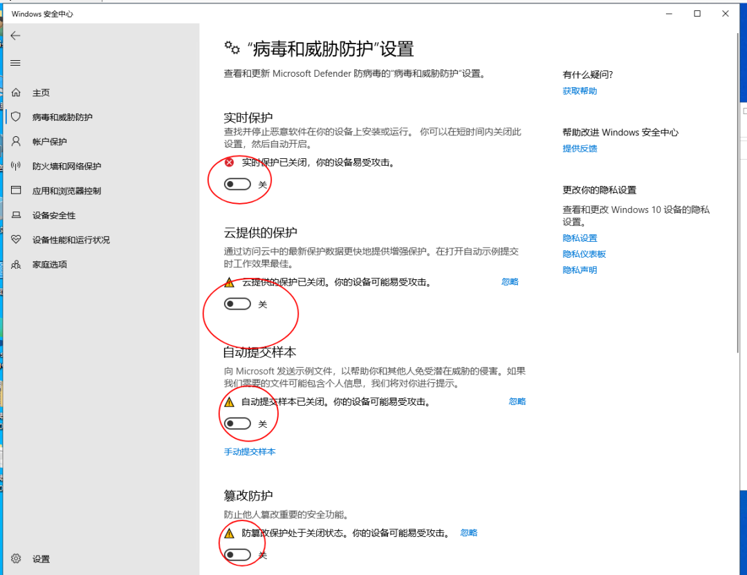Enable the 自动提交样本 toggle
Viewport: 747px width, 575px height.
[x=238, y=424]
